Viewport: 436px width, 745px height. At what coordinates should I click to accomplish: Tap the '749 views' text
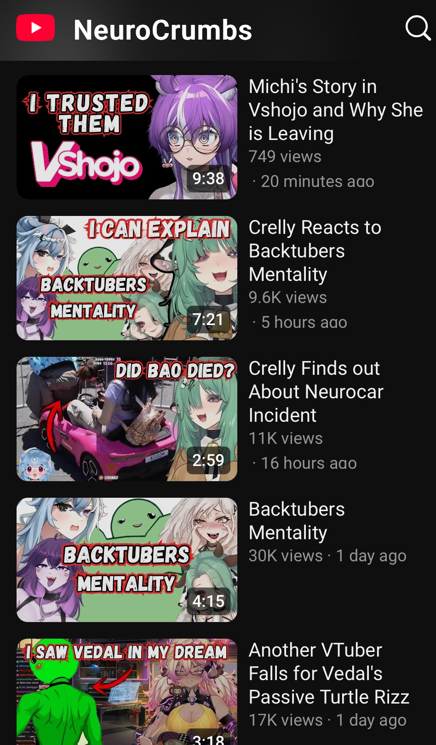pos(285,157)
